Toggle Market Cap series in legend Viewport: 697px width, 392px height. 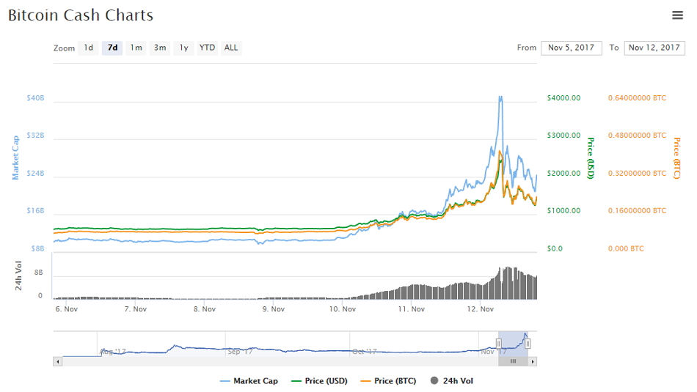249,381
